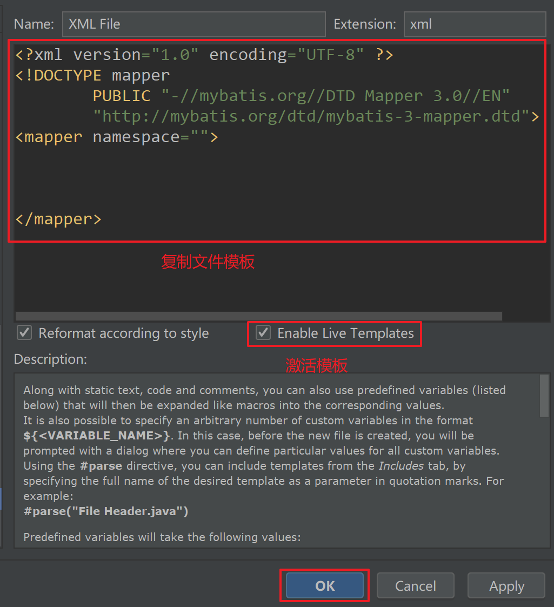Click the Extension input field
The image size is (554, 607).
475,24
